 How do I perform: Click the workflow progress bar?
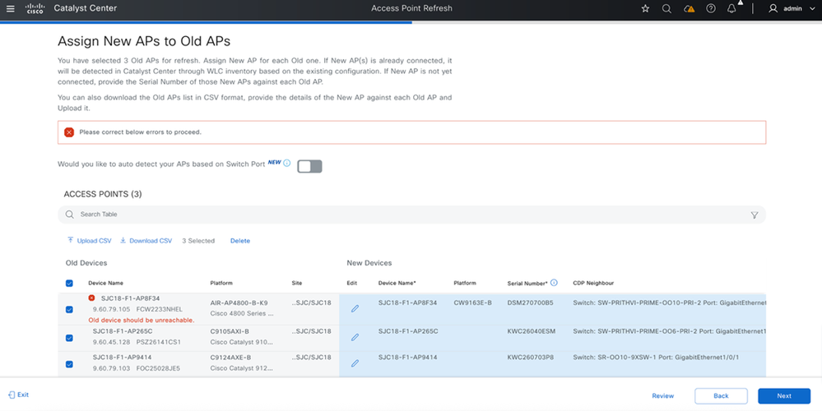pos(411,22)
